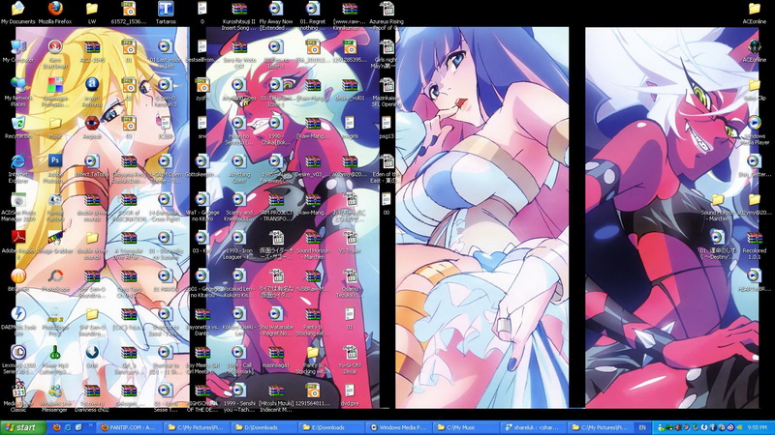Select Mazinkaiser SKL Opening video
Screen dimensions: 775x435
click(x=387, y=92)
